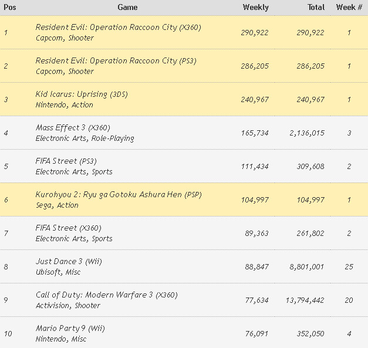
Task: Open Kurohyou 2: Ryu ga Gotoku Ashura Hen
Action: tap(118, 195)
